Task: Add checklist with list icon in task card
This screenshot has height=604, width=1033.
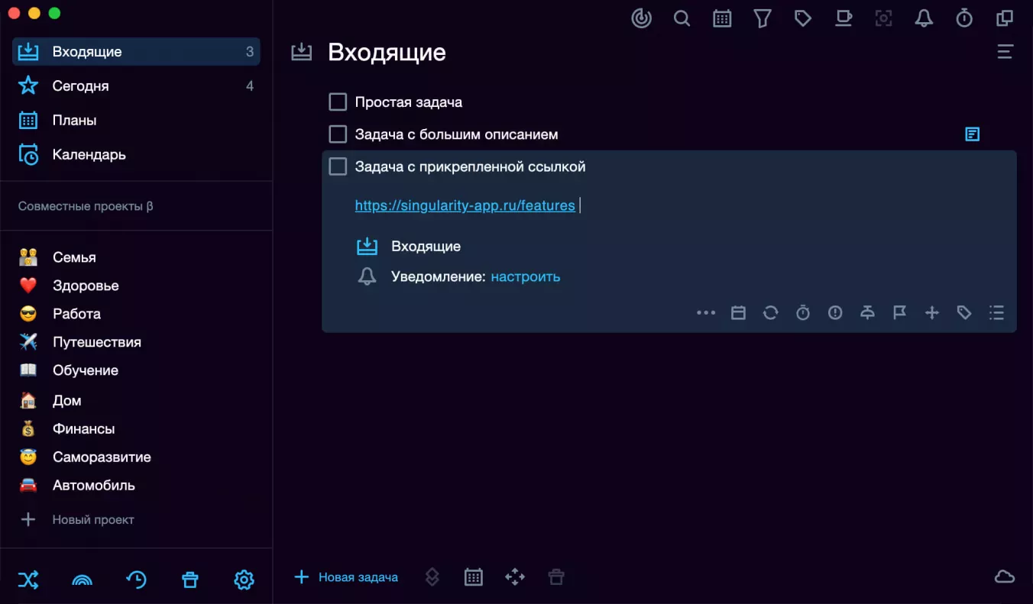Action: pos(996,312)
